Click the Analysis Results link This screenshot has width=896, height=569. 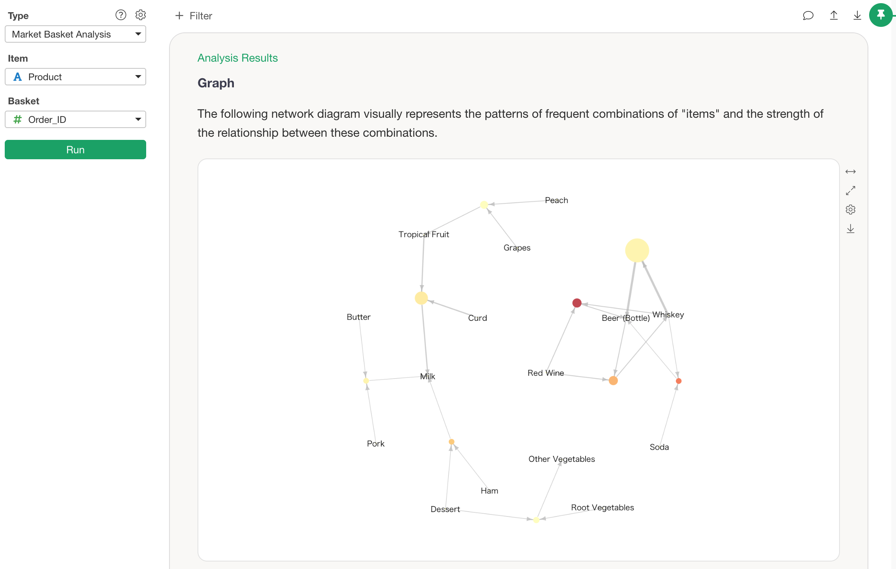[237, 58]
